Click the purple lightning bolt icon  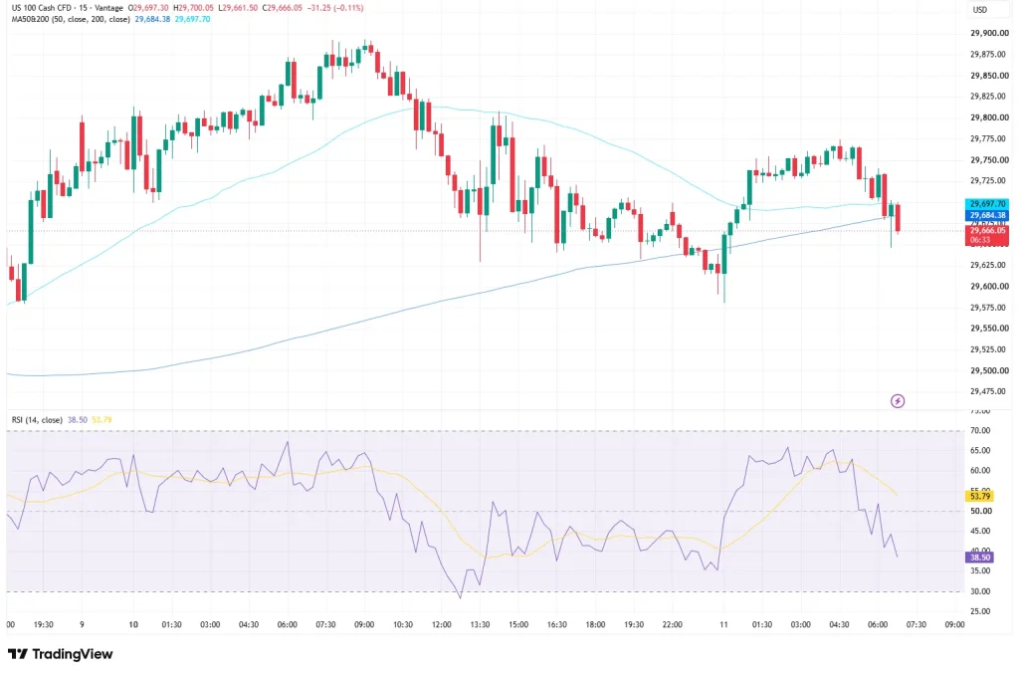click(x=898, y=401)
